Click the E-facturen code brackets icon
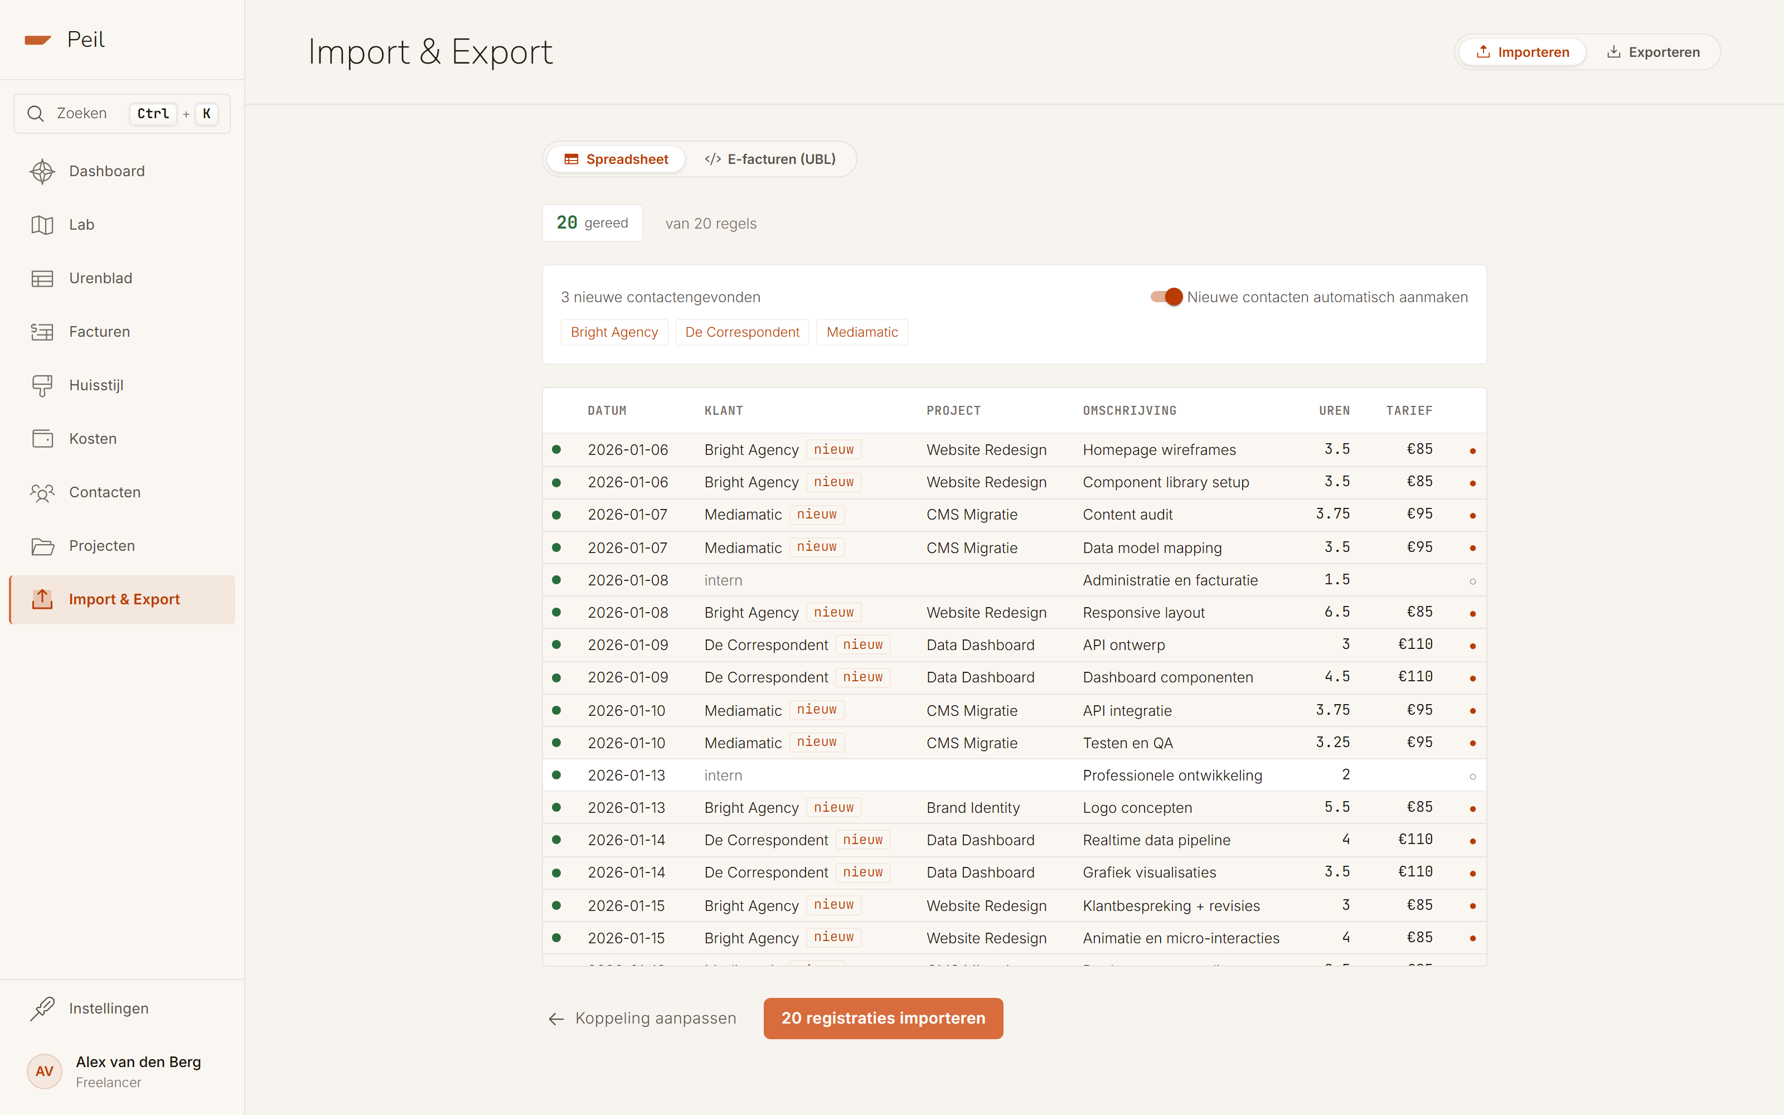The width and height of the screenshot is (1784, 1115). pos(712,159)
